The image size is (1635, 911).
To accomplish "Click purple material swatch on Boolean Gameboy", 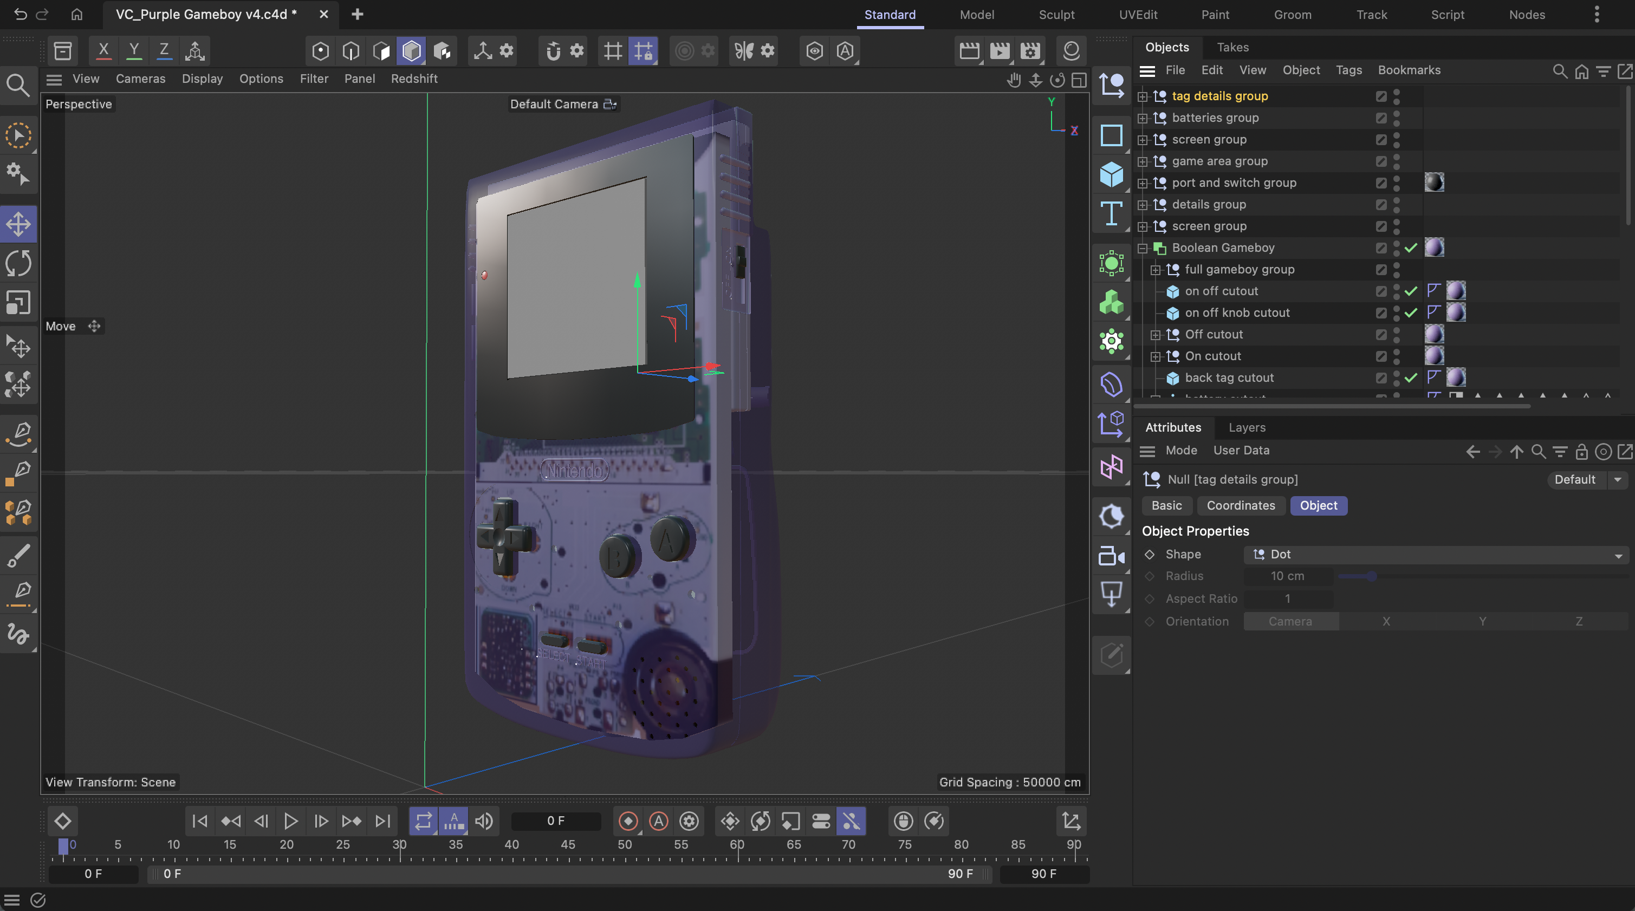I will coord(1434,248).
